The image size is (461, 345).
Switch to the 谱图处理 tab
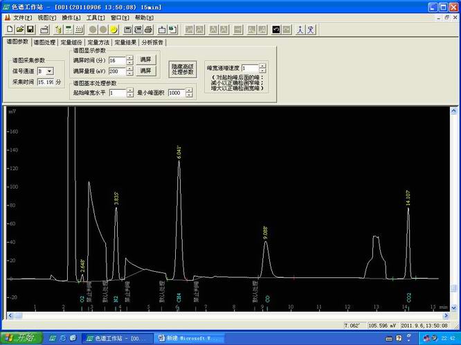pos(44,42)
